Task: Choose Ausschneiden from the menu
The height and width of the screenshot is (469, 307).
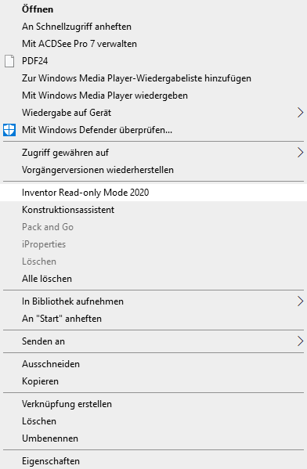Action: pos(153,364)
